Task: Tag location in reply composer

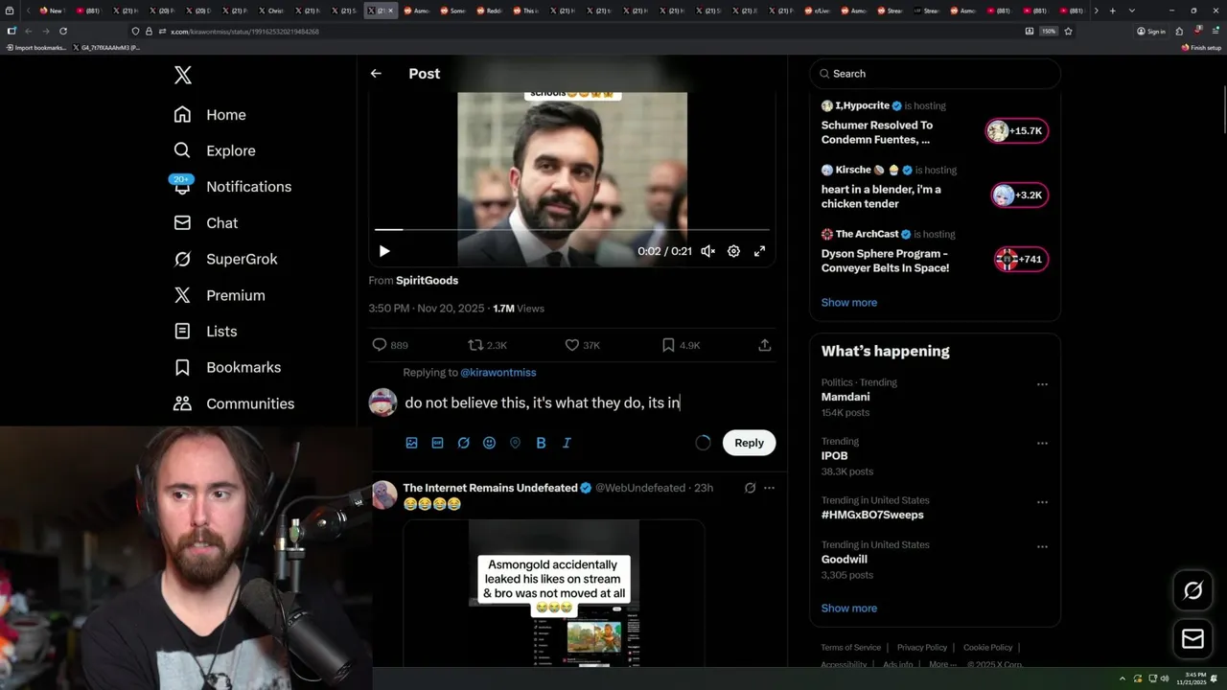Action: [515, 443]
